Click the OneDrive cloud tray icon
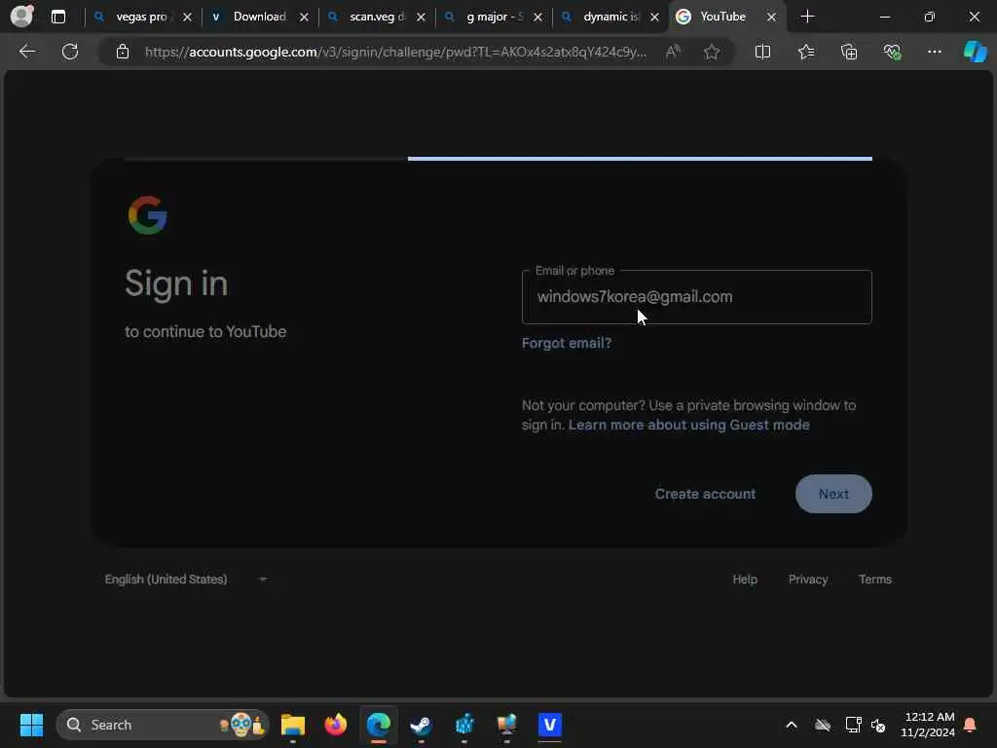The width and height of the screenshot is (997, 748). point(823,725)
